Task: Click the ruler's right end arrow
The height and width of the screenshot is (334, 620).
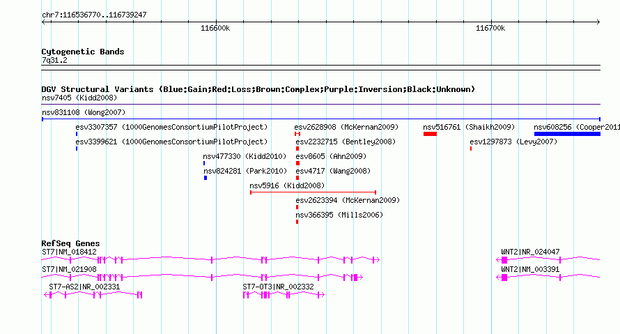Action: coord(598,22)
